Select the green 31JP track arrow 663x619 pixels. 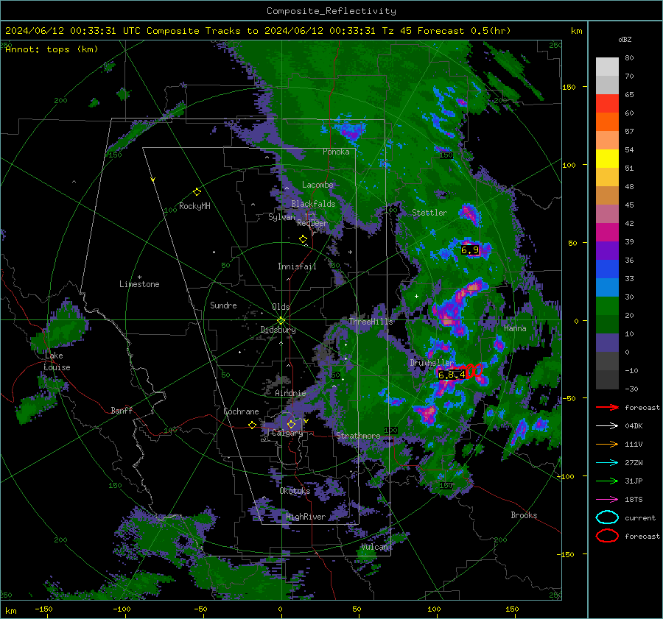[607, 481]
